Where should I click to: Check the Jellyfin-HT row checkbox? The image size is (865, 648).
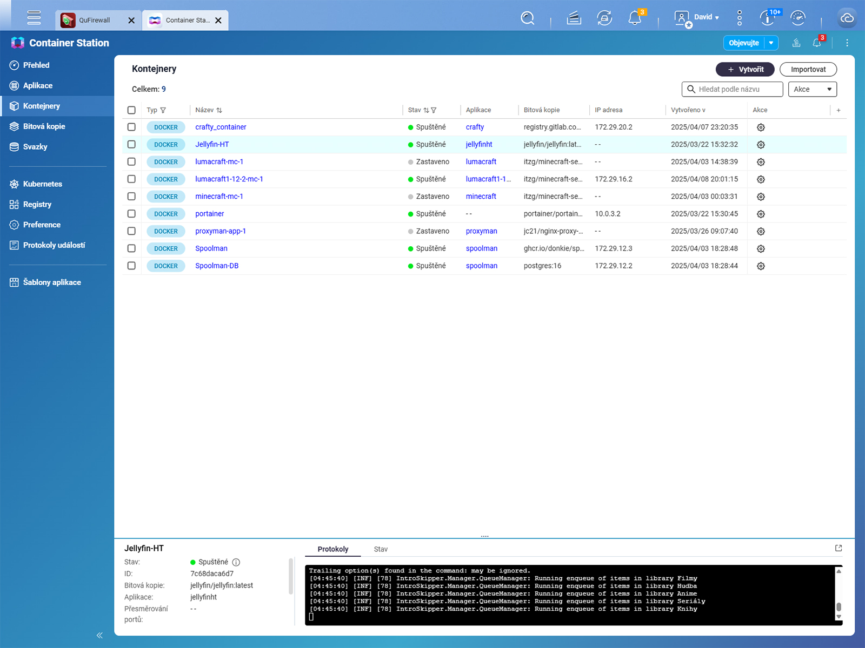131,144
